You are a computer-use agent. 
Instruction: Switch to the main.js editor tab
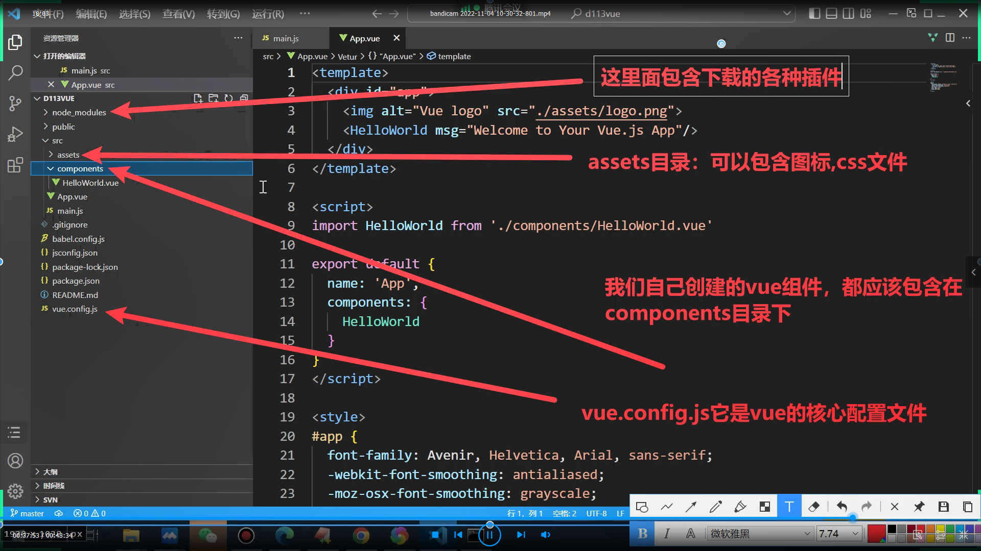285,38
